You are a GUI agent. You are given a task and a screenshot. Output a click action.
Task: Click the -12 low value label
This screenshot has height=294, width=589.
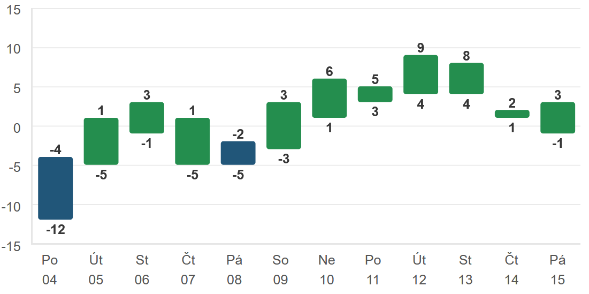(56, 230)
